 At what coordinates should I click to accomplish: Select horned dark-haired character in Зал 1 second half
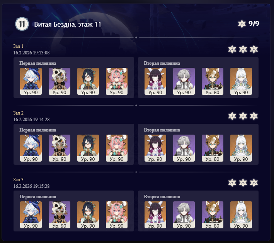(155, 81)
